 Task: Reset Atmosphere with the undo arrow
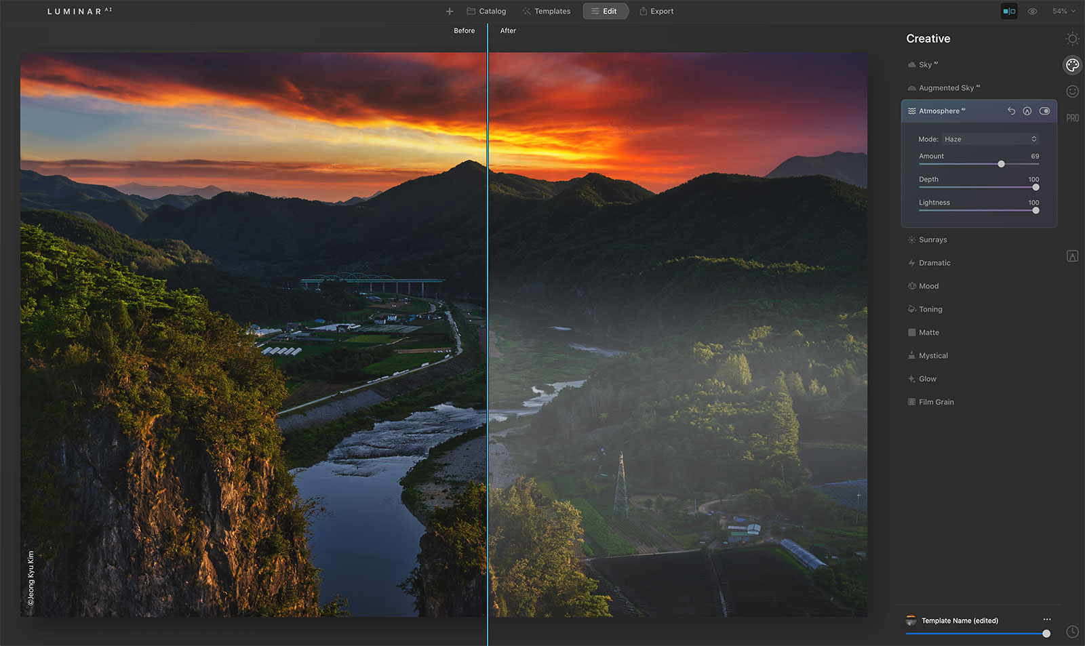[x=1011, y=111]
